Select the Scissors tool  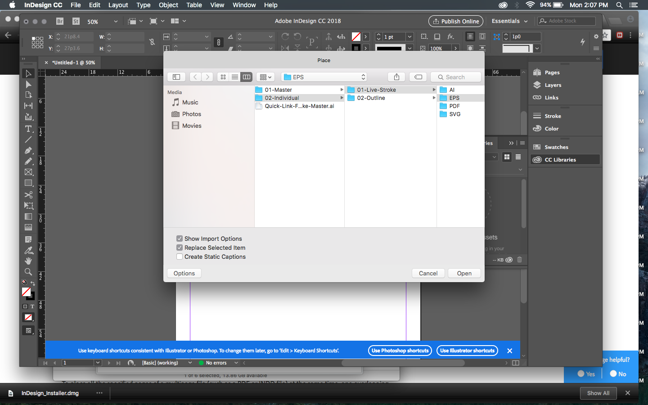pos(28,195)
